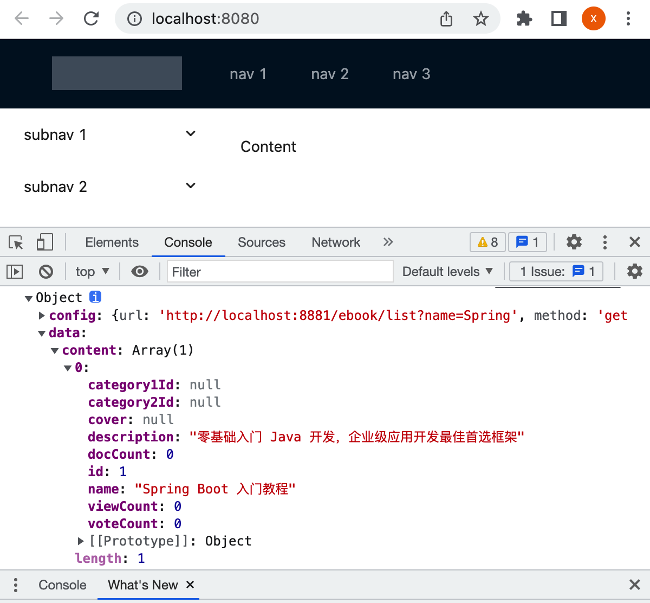Create a live expression with eye icon
650x603 pixels.
pyautogui.click(x=140, y=271)
